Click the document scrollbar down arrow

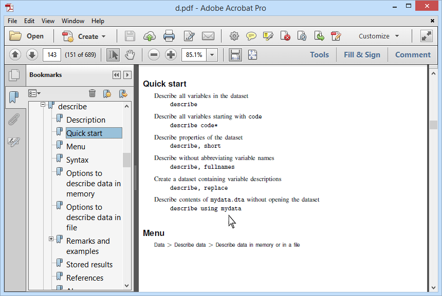tap(433, 288)
